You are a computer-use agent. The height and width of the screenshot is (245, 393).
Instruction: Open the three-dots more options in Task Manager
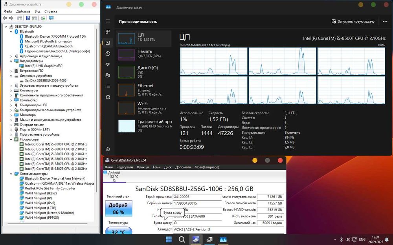[x=385, y=22]
